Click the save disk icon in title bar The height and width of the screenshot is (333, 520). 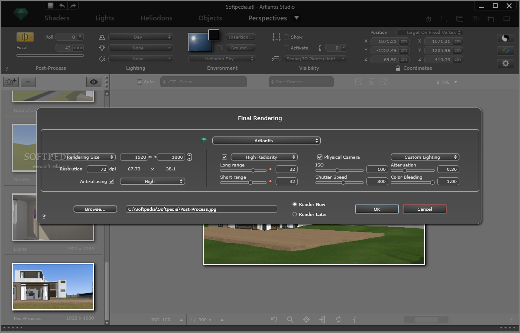pos(51,6)
